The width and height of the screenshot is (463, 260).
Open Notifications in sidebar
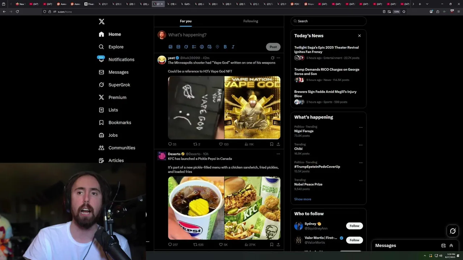[x=116, y=60]
